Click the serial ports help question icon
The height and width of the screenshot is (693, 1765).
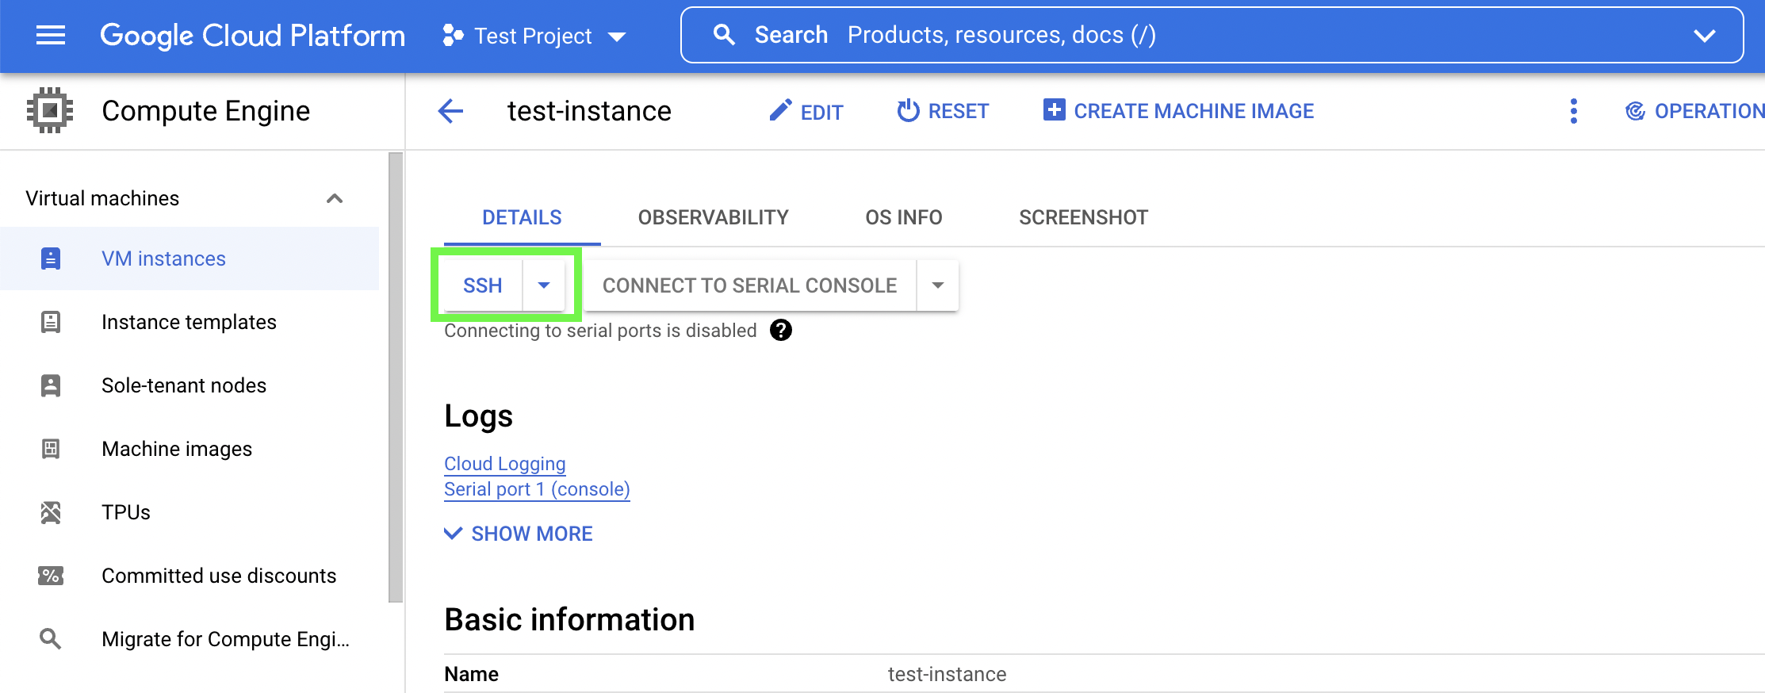[781, 330]
